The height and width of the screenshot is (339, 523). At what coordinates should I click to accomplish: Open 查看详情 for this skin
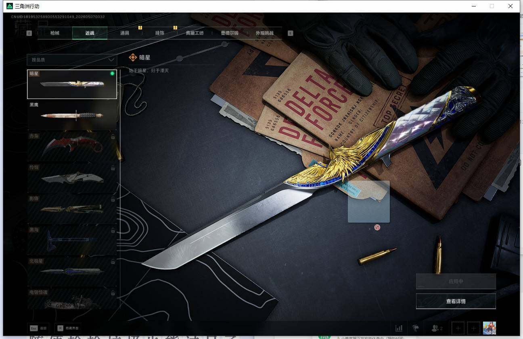pos(456,301)
